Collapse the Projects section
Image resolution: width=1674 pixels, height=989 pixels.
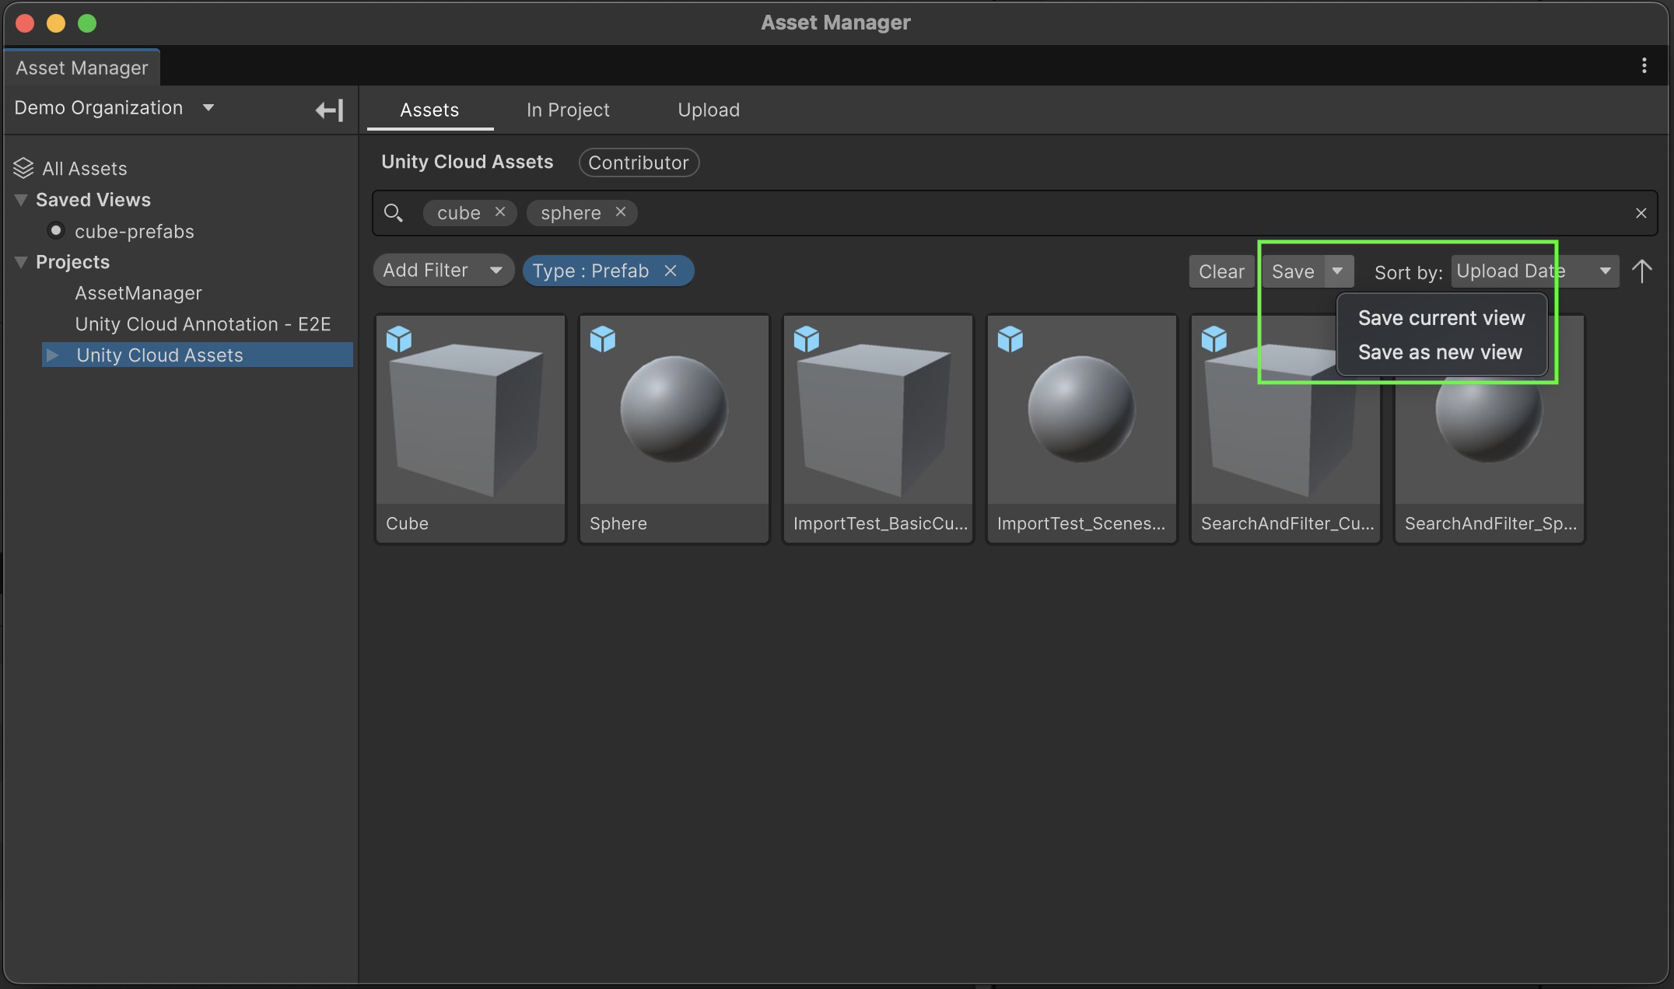[21, 262]
